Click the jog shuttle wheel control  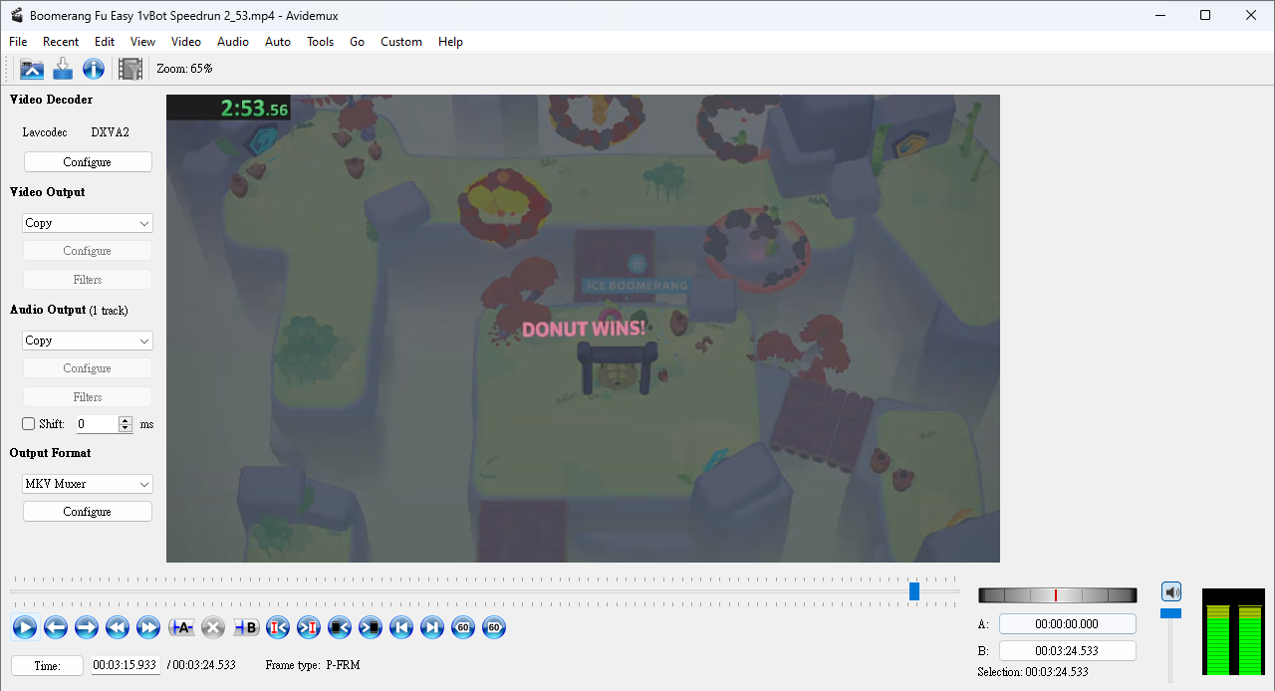click(1058, 595)
